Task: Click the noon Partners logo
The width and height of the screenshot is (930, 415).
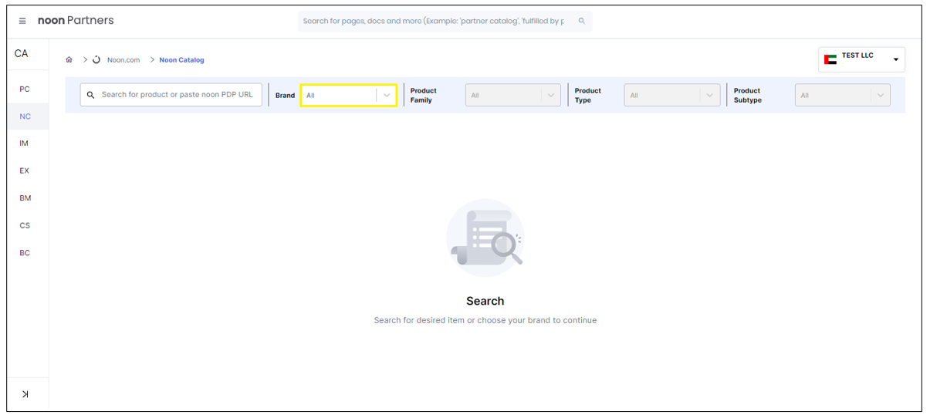Action: pyautogui.click(x=76, y=21)
